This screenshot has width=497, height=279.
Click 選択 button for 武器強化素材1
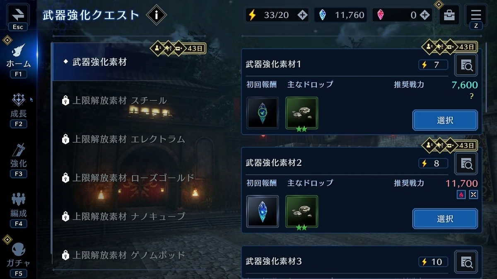click(445, 120)
